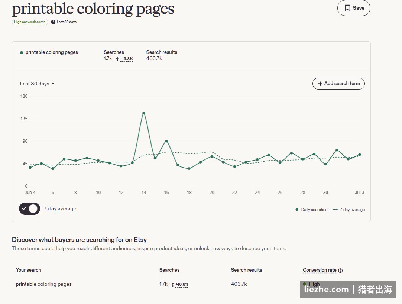Viewport: 402px width, 304px height.
Task: Click the Conversion rate column header
Action: 320,270
